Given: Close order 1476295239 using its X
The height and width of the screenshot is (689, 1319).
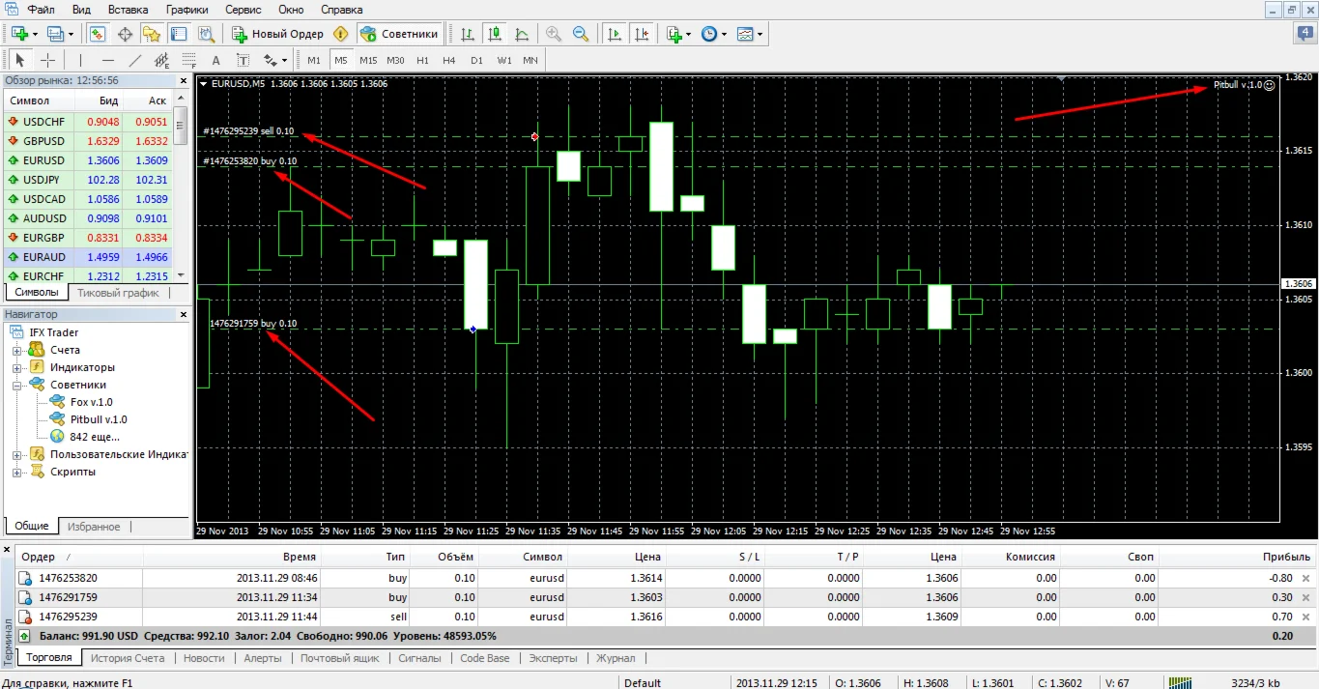Looking at the screenshot, I should click(1305, 617).
